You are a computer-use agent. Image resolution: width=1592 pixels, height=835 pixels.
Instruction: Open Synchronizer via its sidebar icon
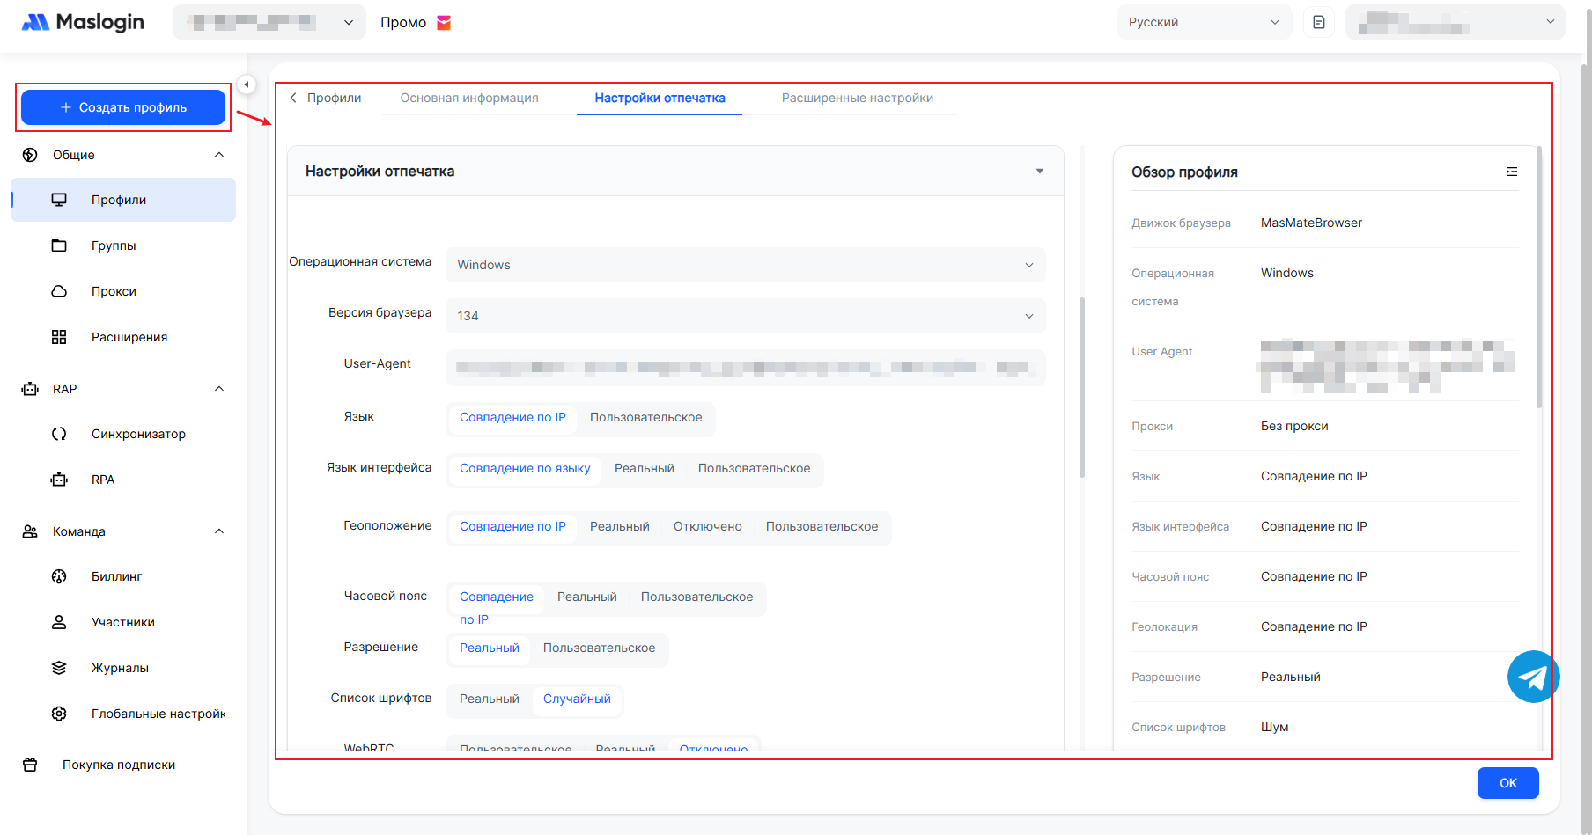59,434
